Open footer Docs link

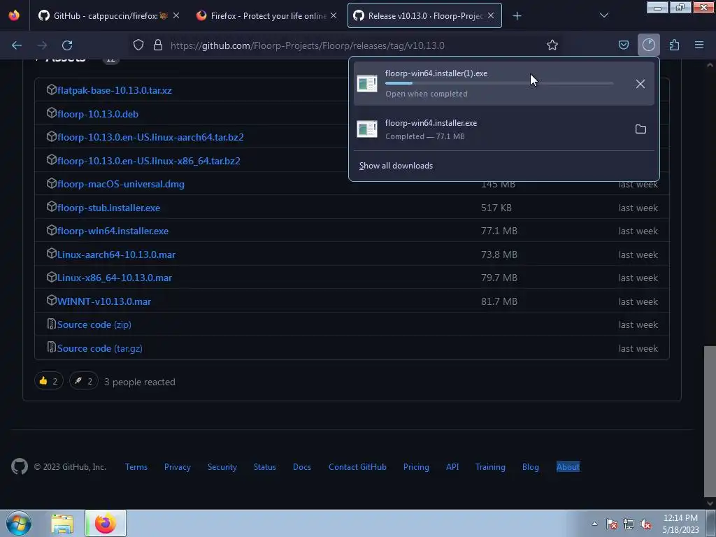coord(302,466)
